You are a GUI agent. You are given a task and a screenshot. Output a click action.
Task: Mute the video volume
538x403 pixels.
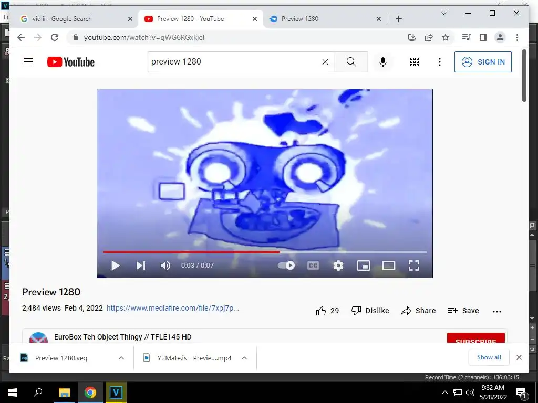(x=165, y=266)
